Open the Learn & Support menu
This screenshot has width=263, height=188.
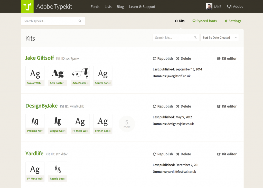coord(142,7)
